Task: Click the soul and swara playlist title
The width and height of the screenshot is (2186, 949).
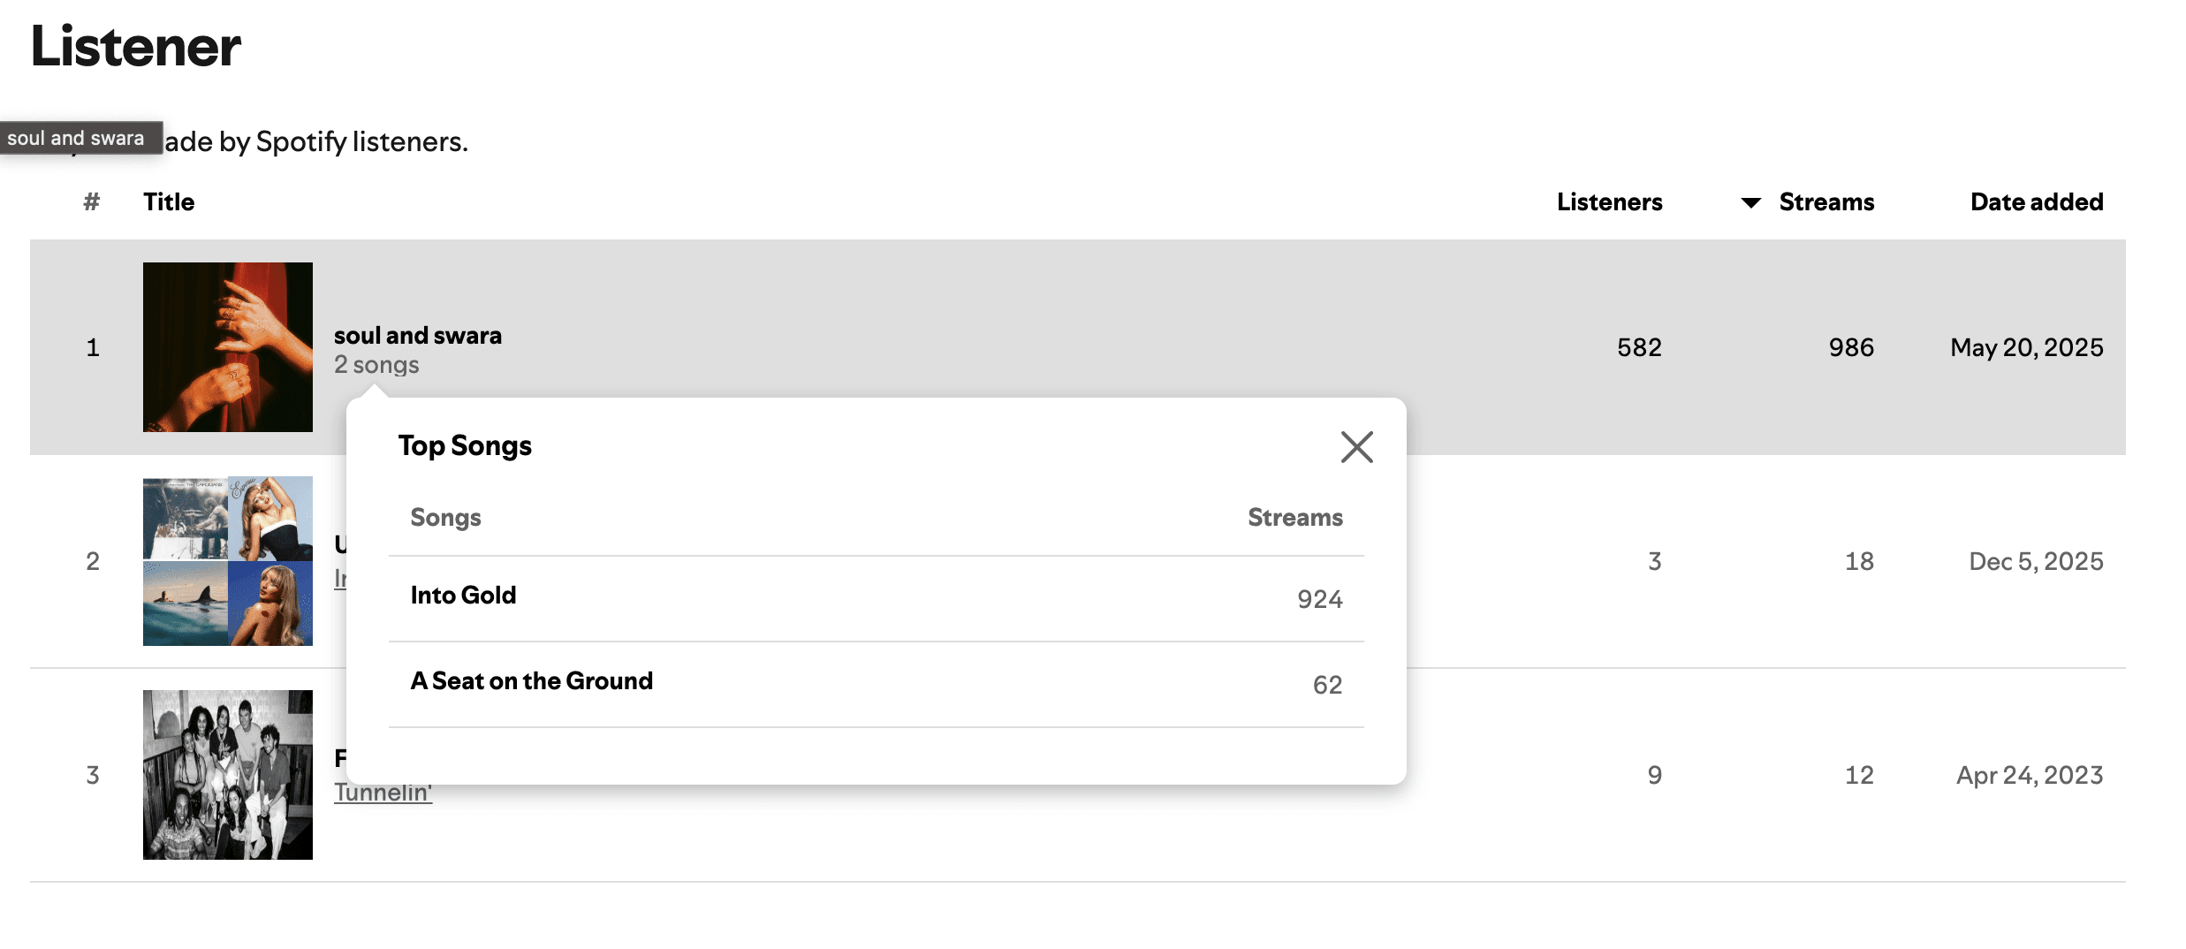Action: coord(418,336)
